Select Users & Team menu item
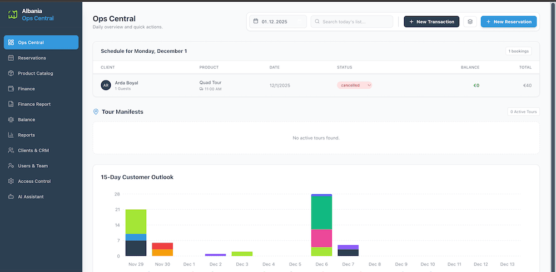 (x=33, y=165)
